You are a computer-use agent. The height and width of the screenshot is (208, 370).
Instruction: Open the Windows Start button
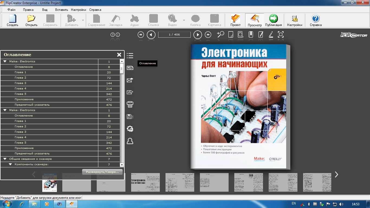(7, 204)
